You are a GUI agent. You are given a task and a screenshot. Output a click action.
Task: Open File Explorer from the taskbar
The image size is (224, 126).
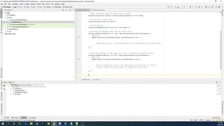click(31, 124)
